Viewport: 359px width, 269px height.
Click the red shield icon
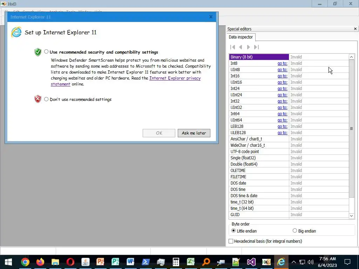[38, 99]
